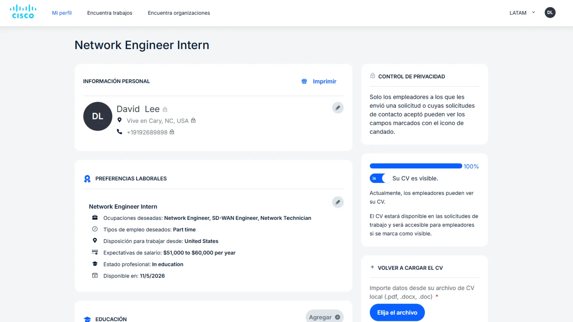Click the Educación graduation cap icon
573x322 pixels.
tap(87, 319)
